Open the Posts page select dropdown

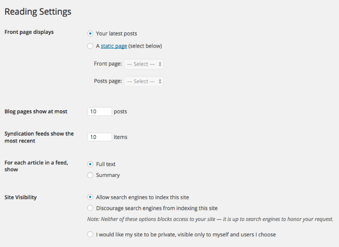pos(144,81)
